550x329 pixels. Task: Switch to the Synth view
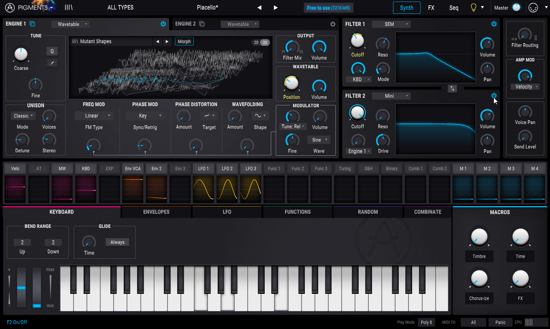tap(406, 8)
